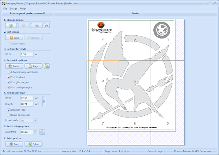Image resolution: width=219 pixels, height=155 pixels.
Task: Click the Crop image button
Action: [14, 38]
